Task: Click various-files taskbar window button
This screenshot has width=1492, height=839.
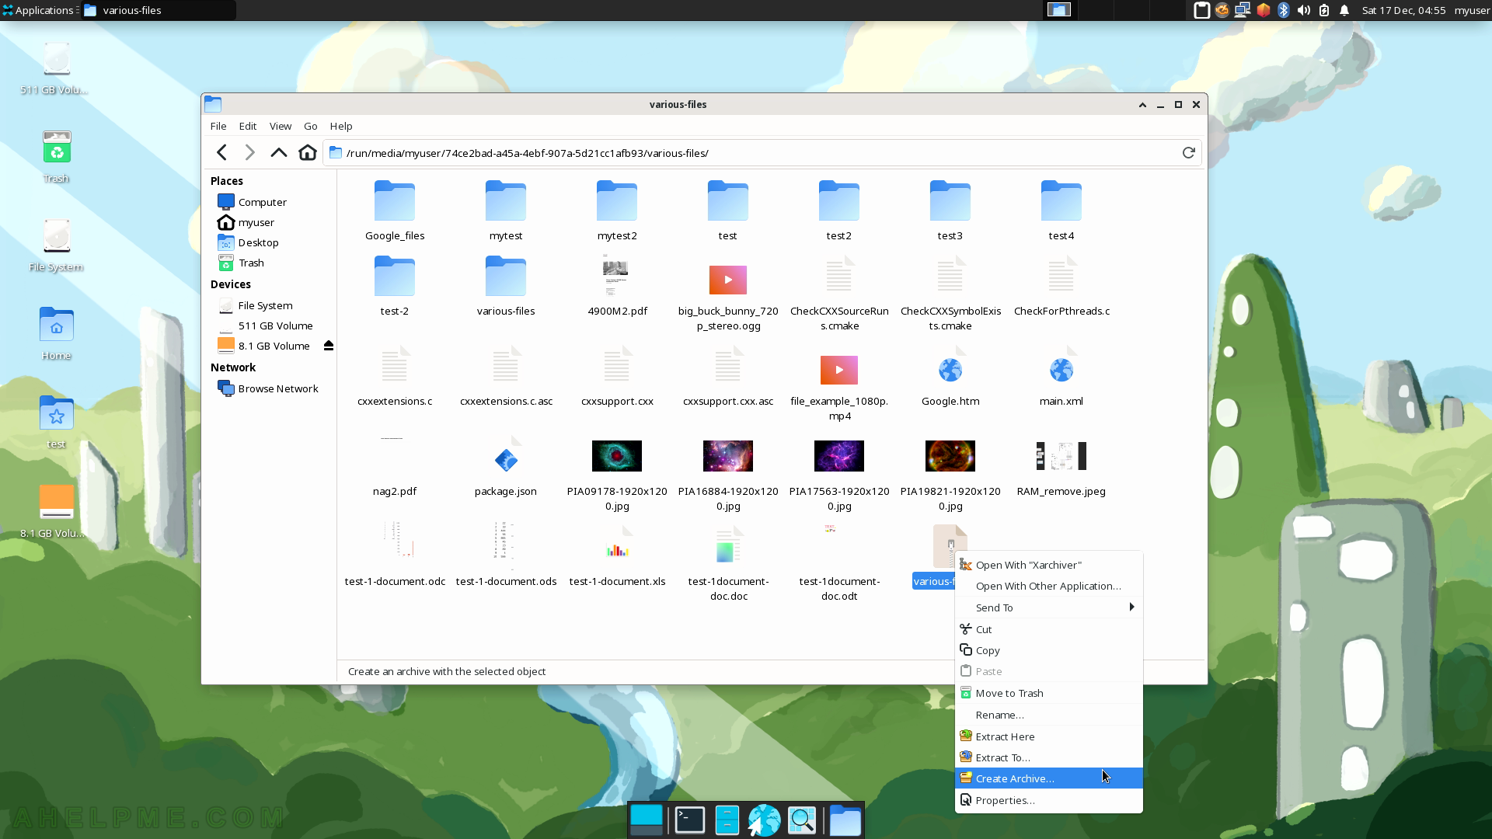Action: tap(159, 10)
